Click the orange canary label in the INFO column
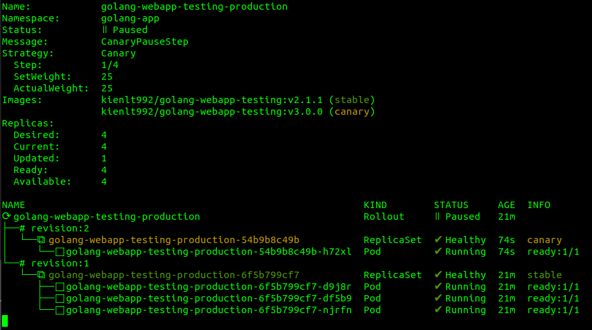The width and height of the screenshot is (592, 330). pos(544,240)
